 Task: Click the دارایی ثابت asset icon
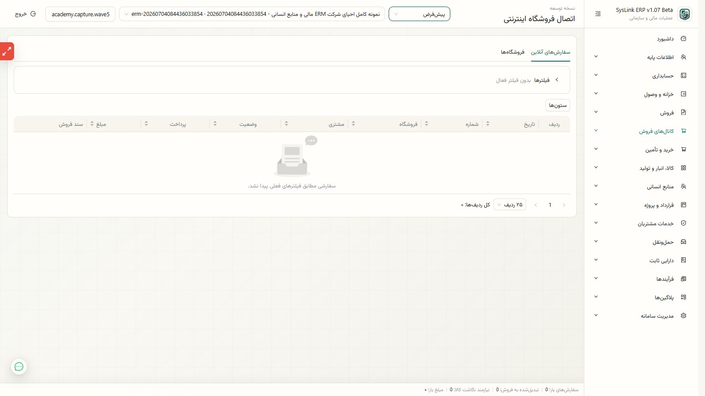coord(683,260)
